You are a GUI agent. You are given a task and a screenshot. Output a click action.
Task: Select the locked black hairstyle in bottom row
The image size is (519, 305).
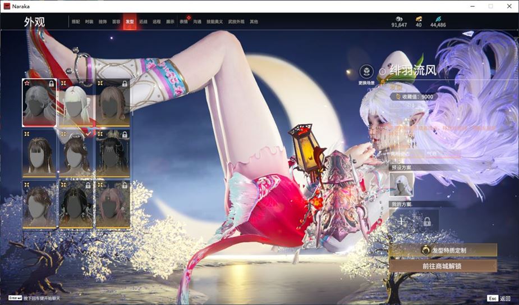tap(76, 204)
